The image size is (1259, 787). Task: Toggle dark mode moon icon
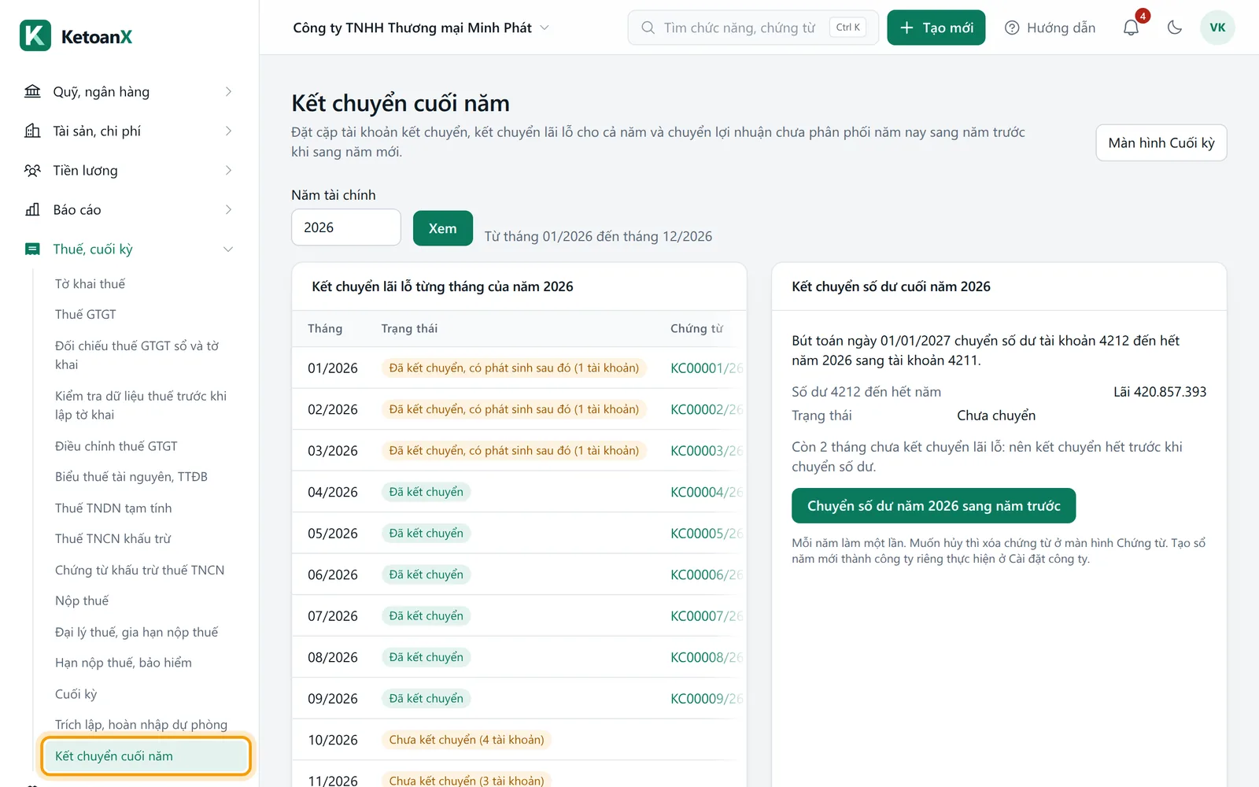click(x=1175, y=28)
